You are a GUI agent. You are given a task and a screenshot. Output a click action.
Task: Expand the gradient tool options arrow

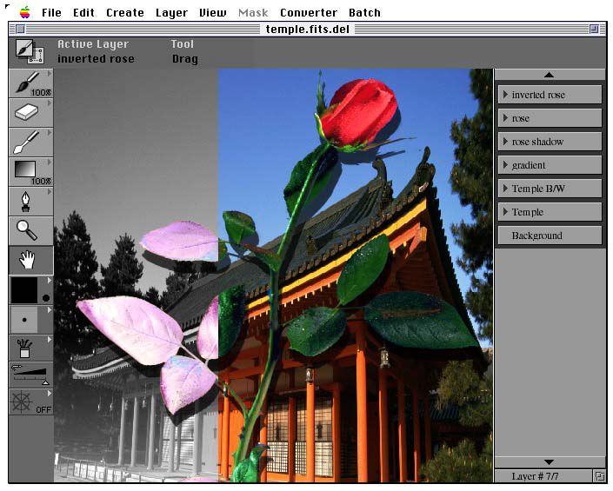click(50, 163)
